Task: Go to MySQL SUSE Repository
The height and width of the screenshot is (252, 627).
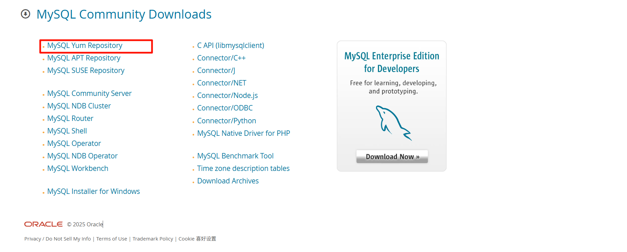Action: 85,71
